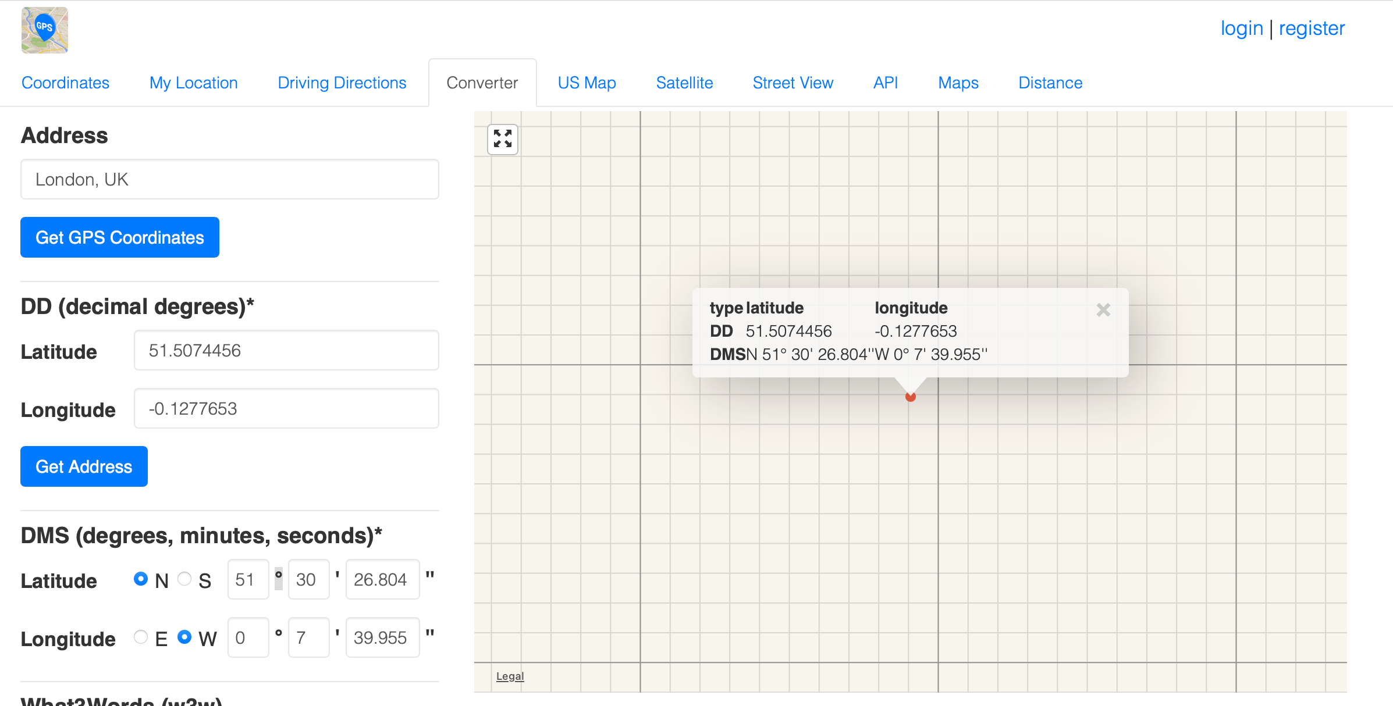Click the GPS logo icon
The image size is (1393, 706).
pos(45,30)
